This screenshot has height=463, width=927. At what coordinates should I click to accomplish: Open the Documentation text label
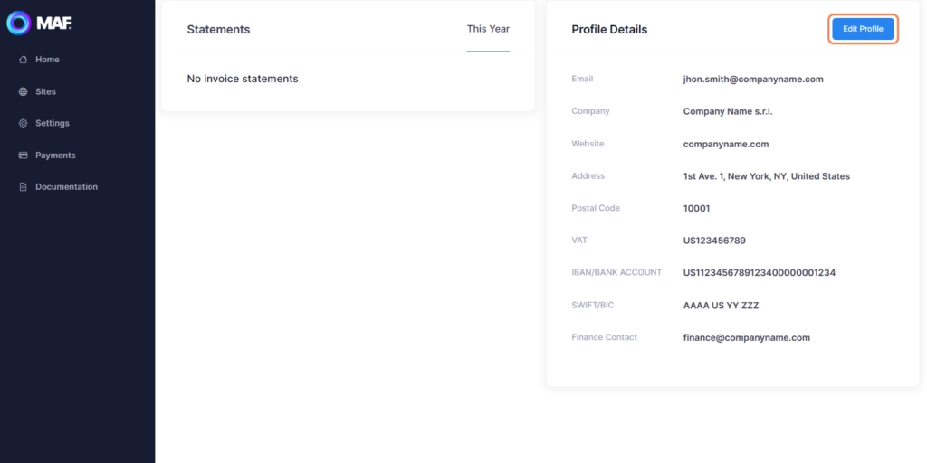(66, 187)
